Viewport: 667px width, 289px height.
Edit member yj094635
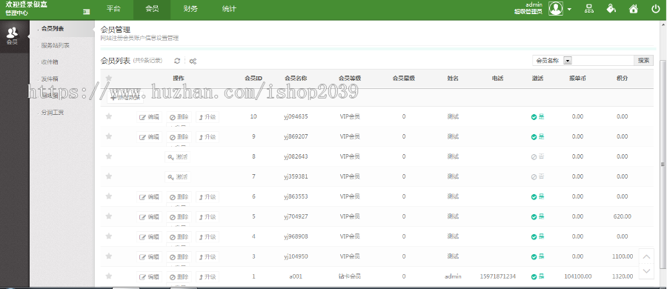(149, 117)
